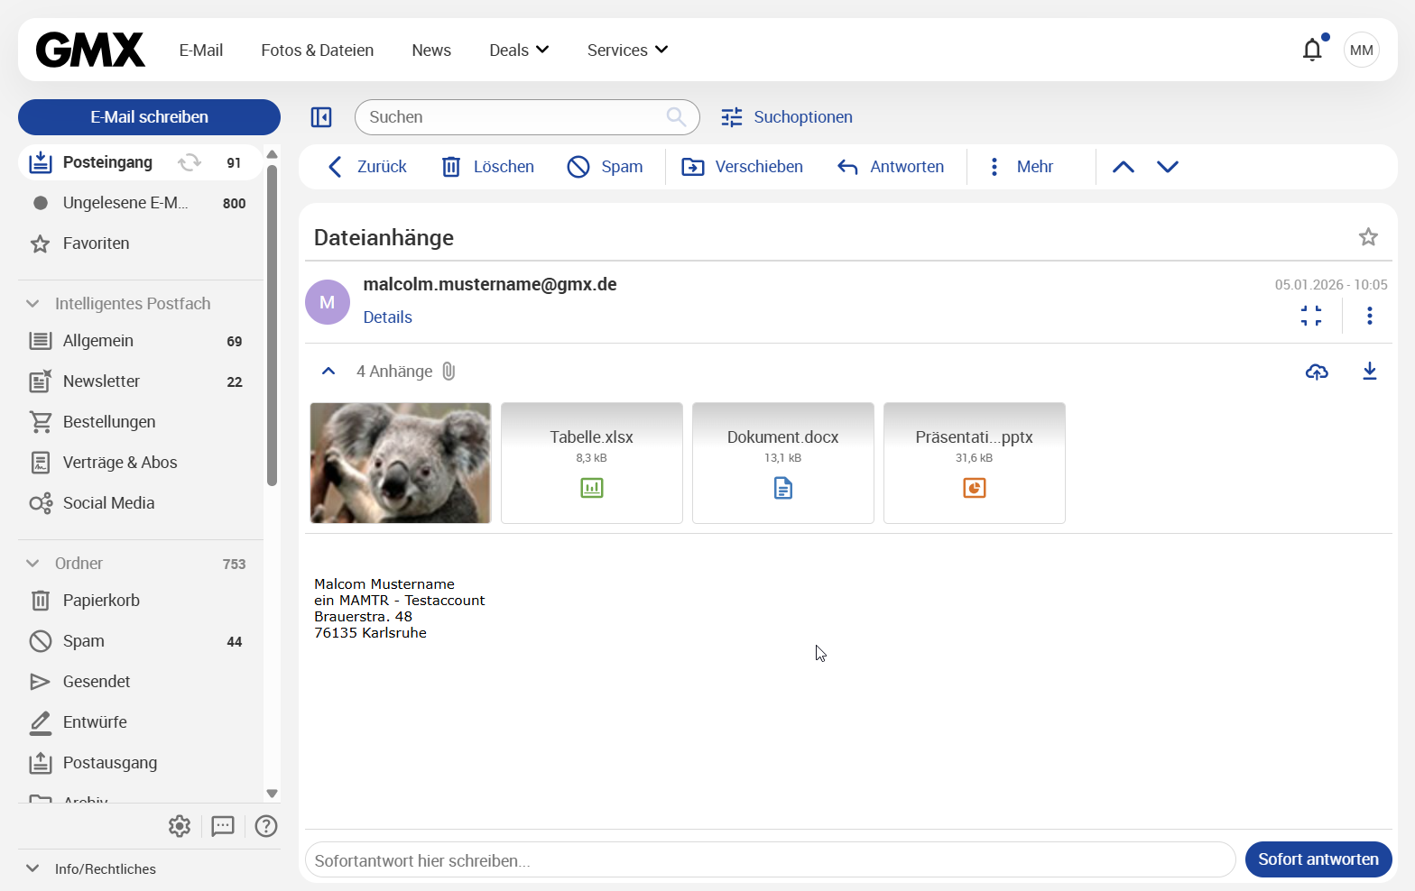This screenshot has height=891, width=1415.
Task: Open settings gear in sidebar
Action: pyautogui.click(x=180, y=826)
